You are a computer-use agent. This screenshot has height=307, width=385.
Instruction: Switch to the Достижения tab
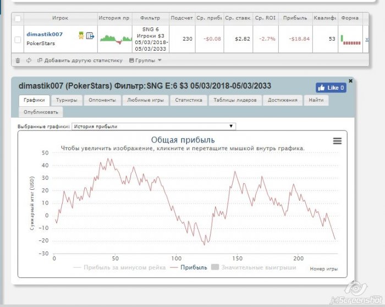[x=283, y=100]
